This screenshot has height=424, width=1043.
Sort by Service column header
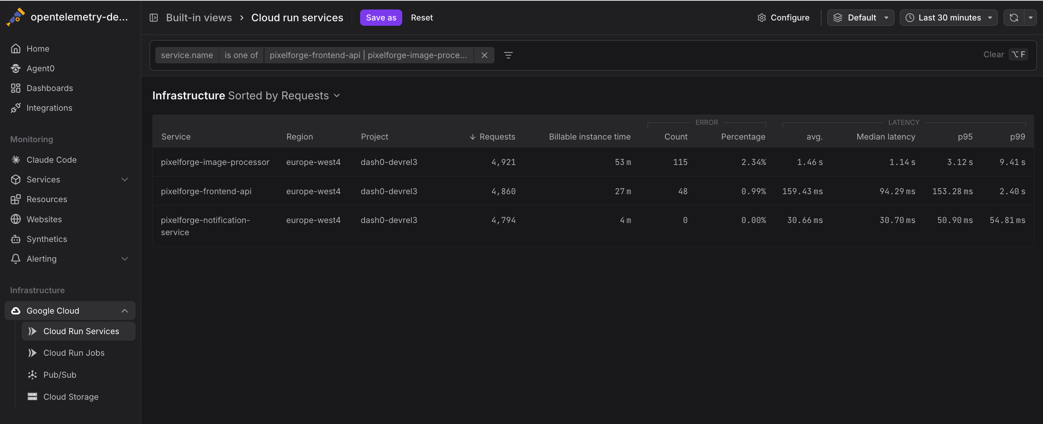(176, 137)
